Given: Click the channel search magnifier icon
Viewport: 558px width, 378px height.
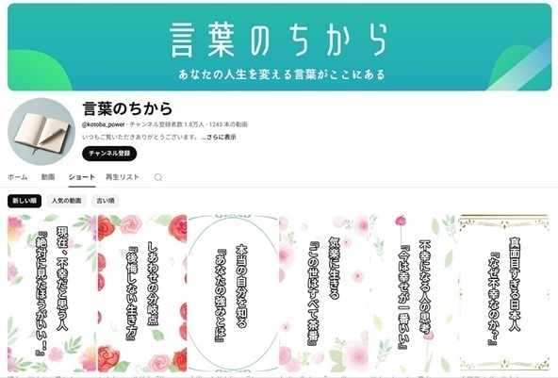Looking at the screenshot, I should [158, 177].
